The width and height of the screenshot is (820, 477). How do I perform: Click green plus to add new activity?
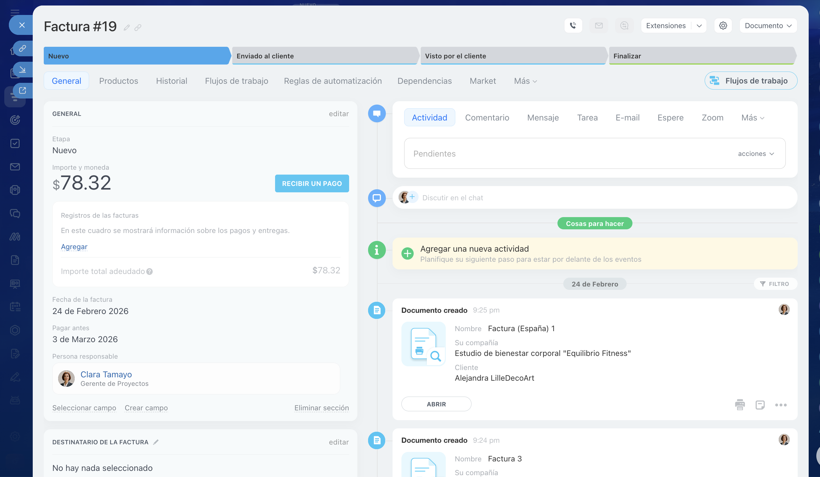[x=407, y=253]
